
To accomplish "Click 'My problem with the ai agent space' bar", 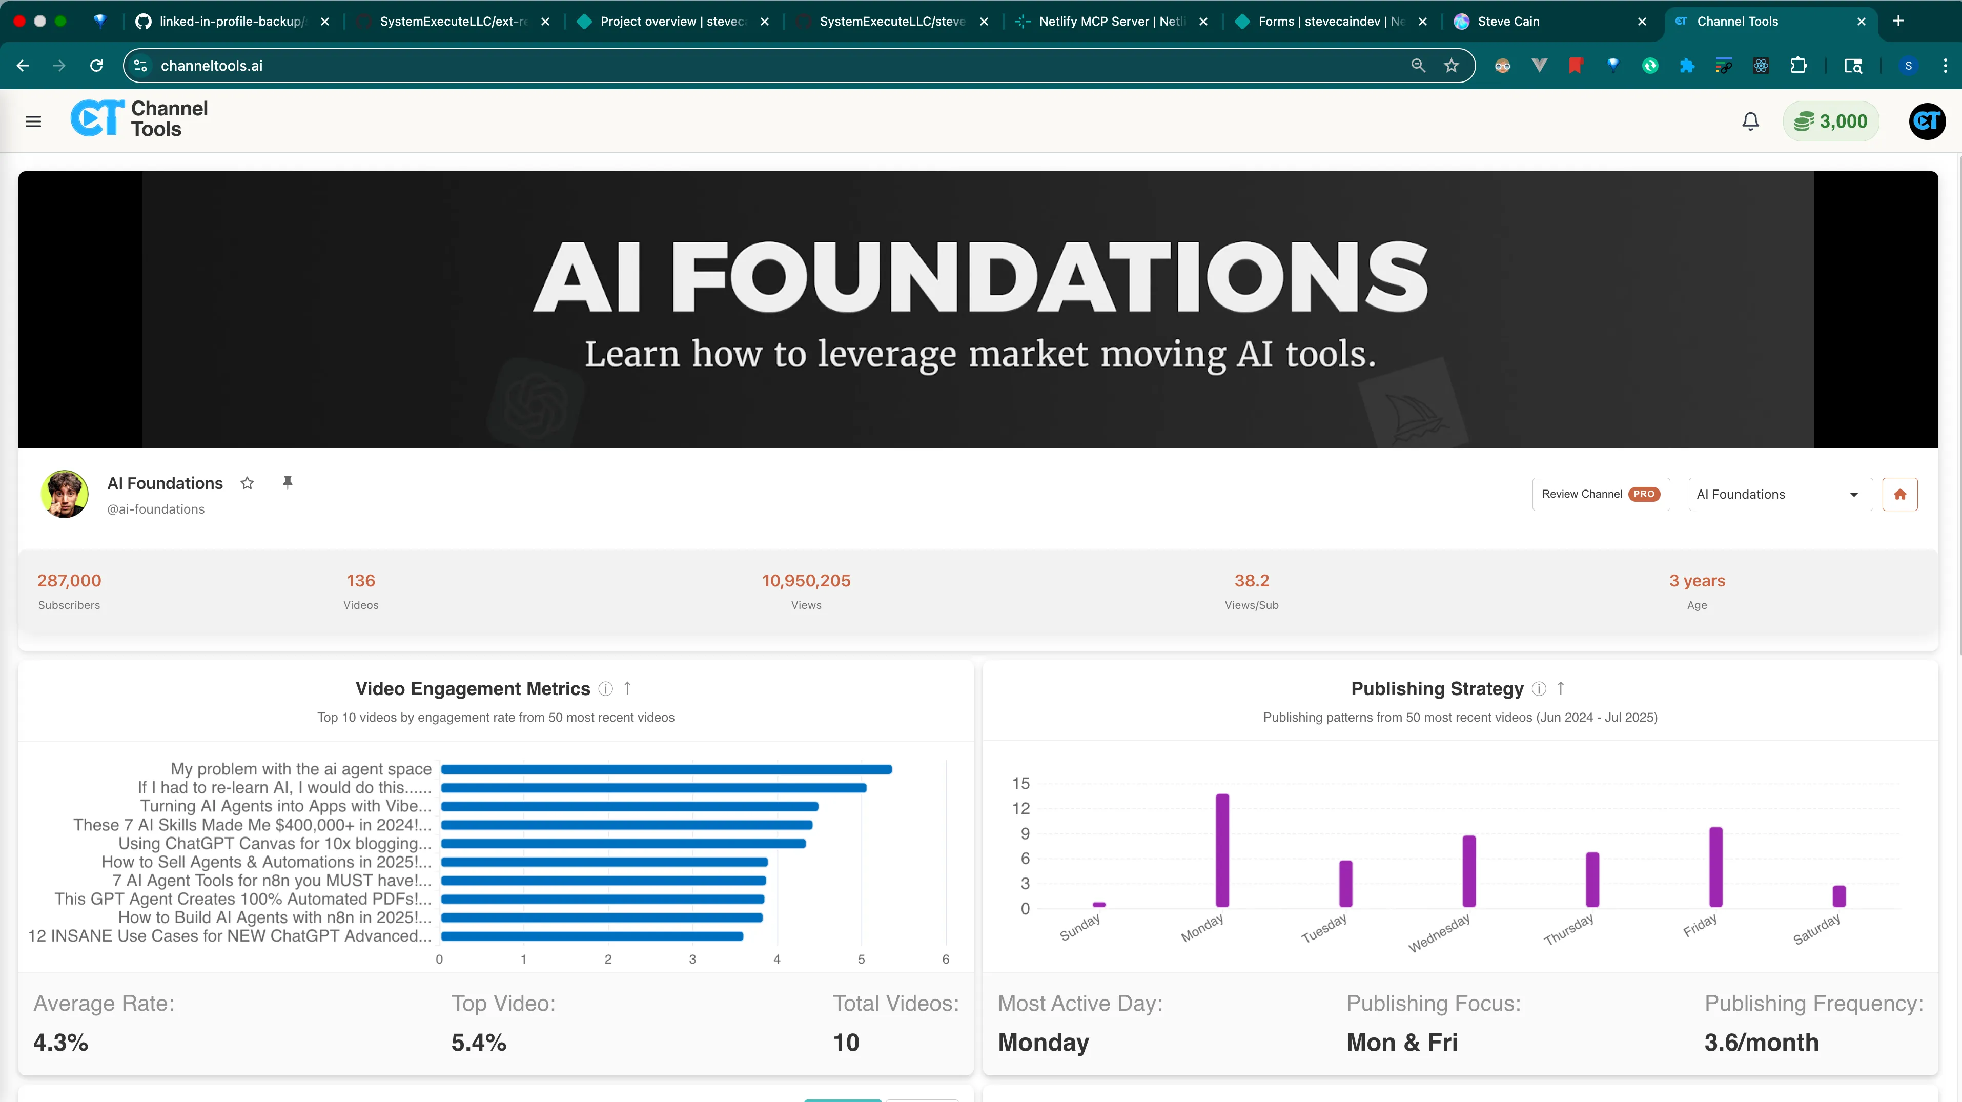I will pos(666,769).
